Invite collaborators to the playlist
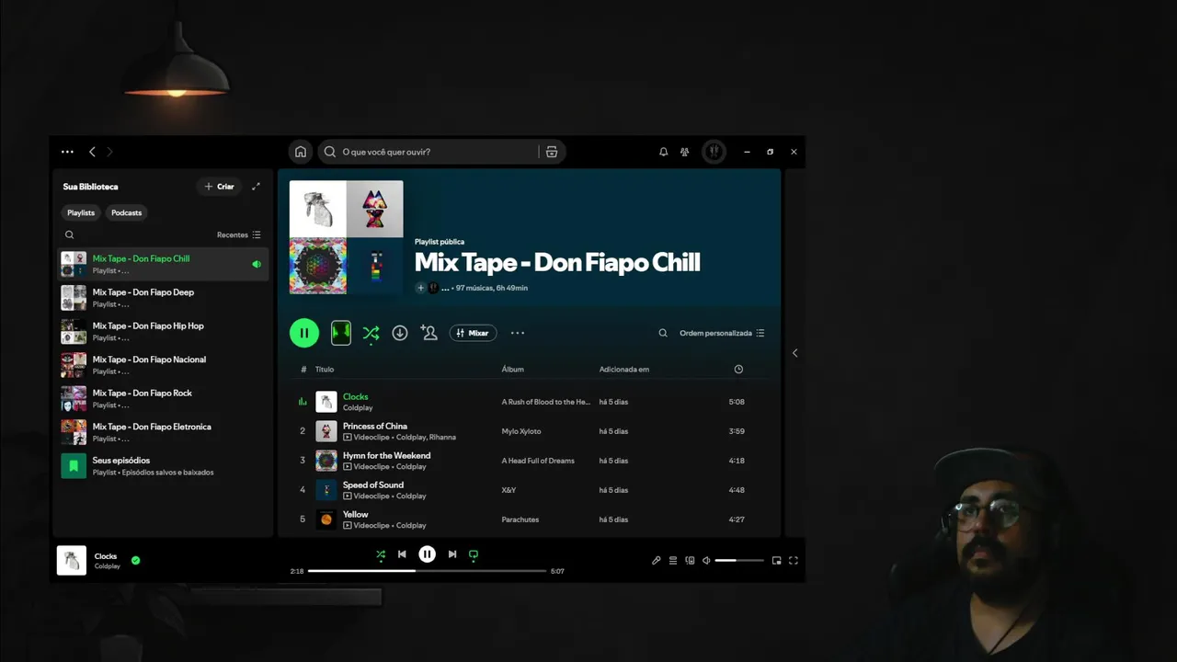The height and width of the screenshot is (662, 1177). click(429, 333)
